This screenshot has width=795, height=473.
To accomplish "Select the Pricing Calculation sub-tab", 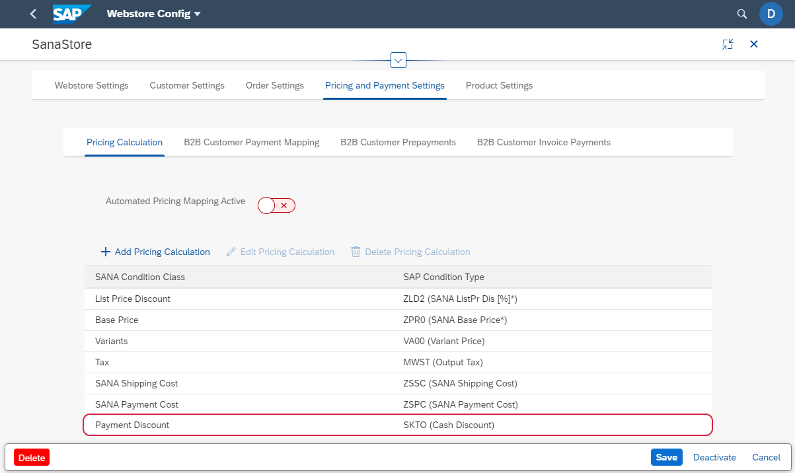I will [124, 142].
